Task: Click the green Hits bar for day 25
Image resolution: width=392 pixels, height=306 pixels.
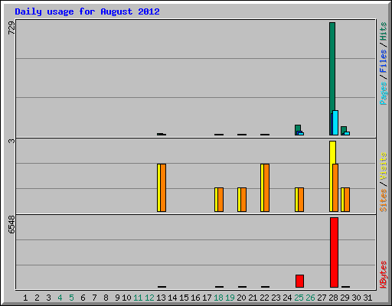Action: tap(298, 129)
